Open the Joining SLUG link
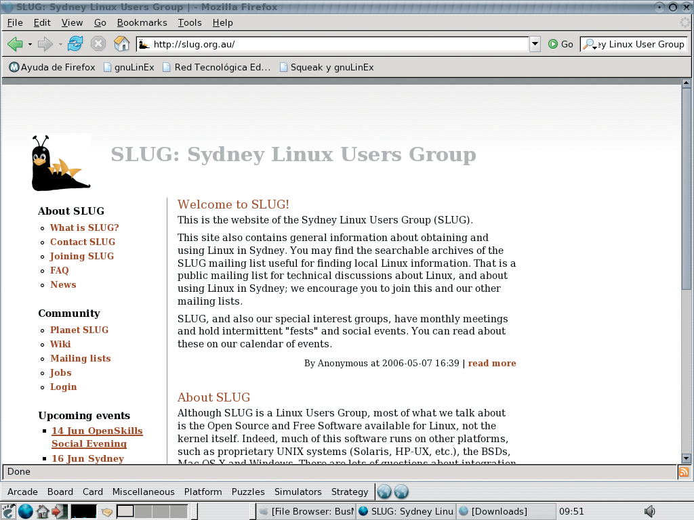Image resolution: width=694 pixels, height=520 pixels. pyautogui.click(x=82, y=256)
